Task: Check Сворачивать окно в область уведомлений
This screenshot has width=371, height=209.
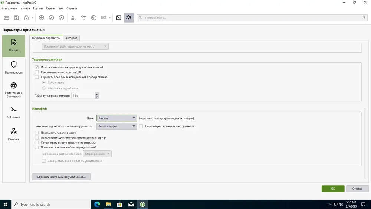Action: [x=43, y=161]
